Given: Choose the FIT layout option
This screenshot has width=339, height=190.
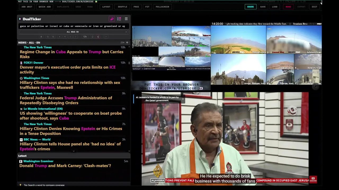Looking at the screenshot, I should (148, 7).
